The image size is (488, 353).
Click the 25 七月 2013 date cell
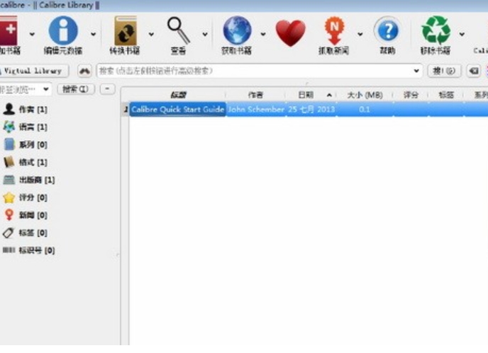[x=311, y=109]
